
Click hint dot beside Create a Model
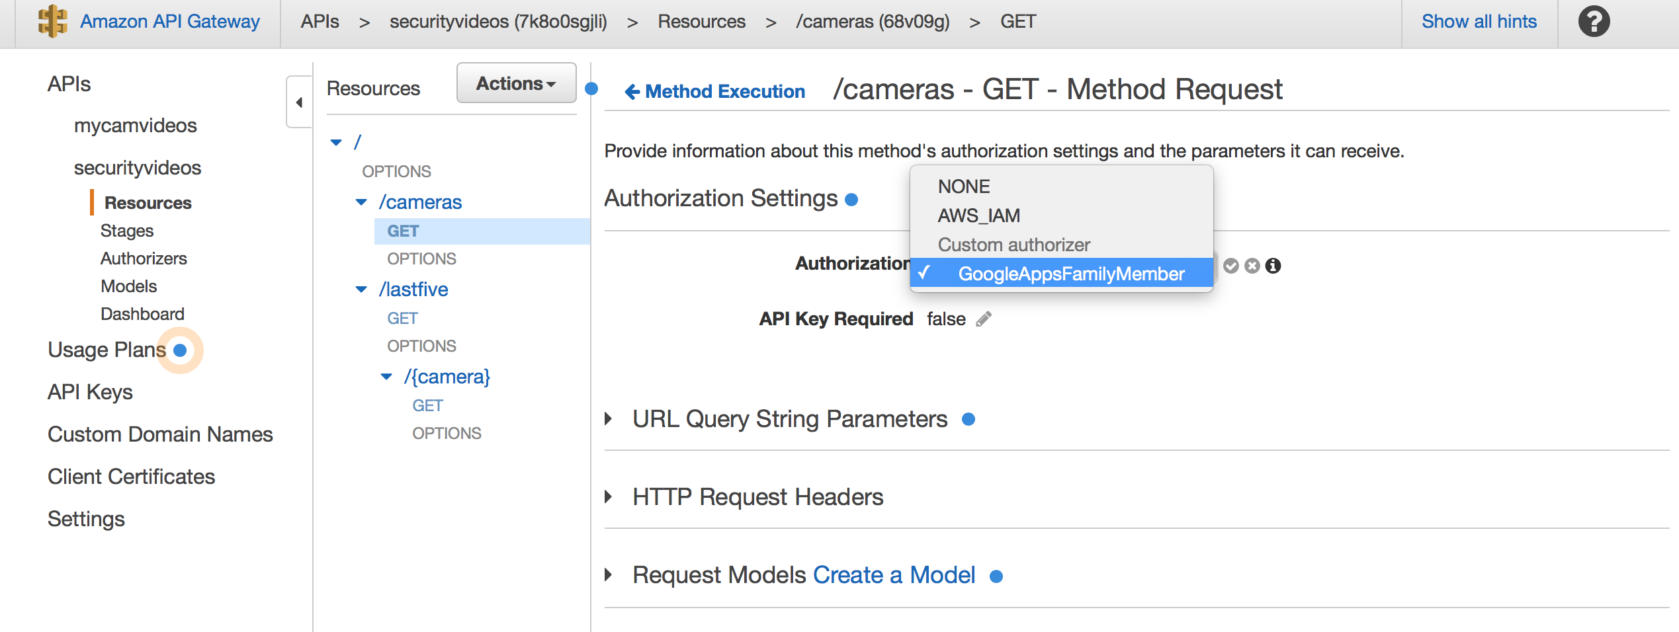tap(996, 576)
